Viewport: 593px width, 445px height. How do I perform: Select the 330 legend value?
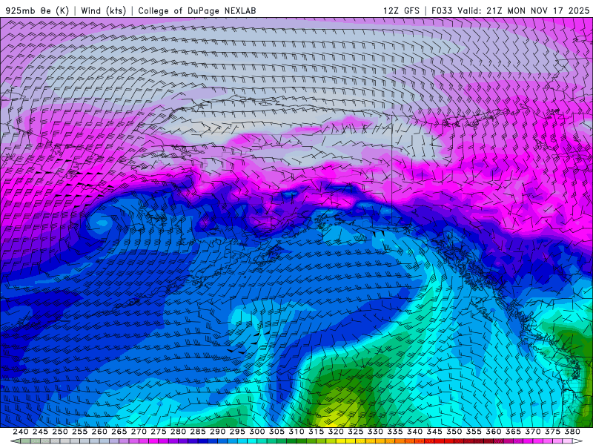[375, 432]
